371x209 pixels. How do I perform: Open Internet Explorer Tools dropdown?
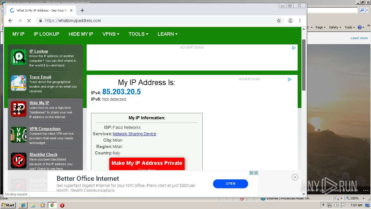click(x=350, y=27)
